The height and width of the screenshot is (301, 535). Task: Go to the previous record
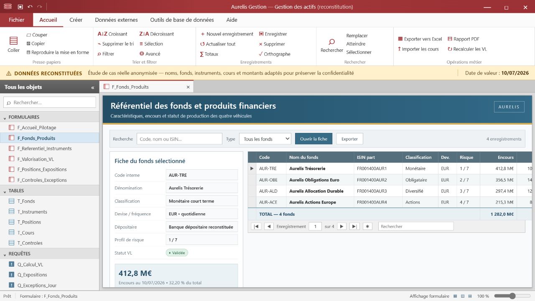pyautogui.click(x=269, y=226)
